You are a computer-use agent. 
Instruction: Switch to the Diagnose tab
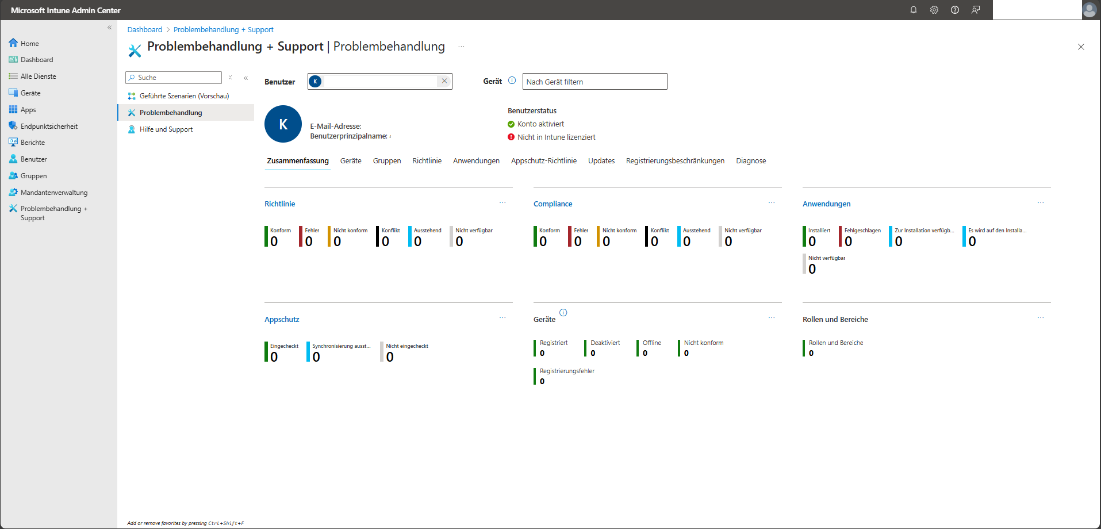[751, 161]
